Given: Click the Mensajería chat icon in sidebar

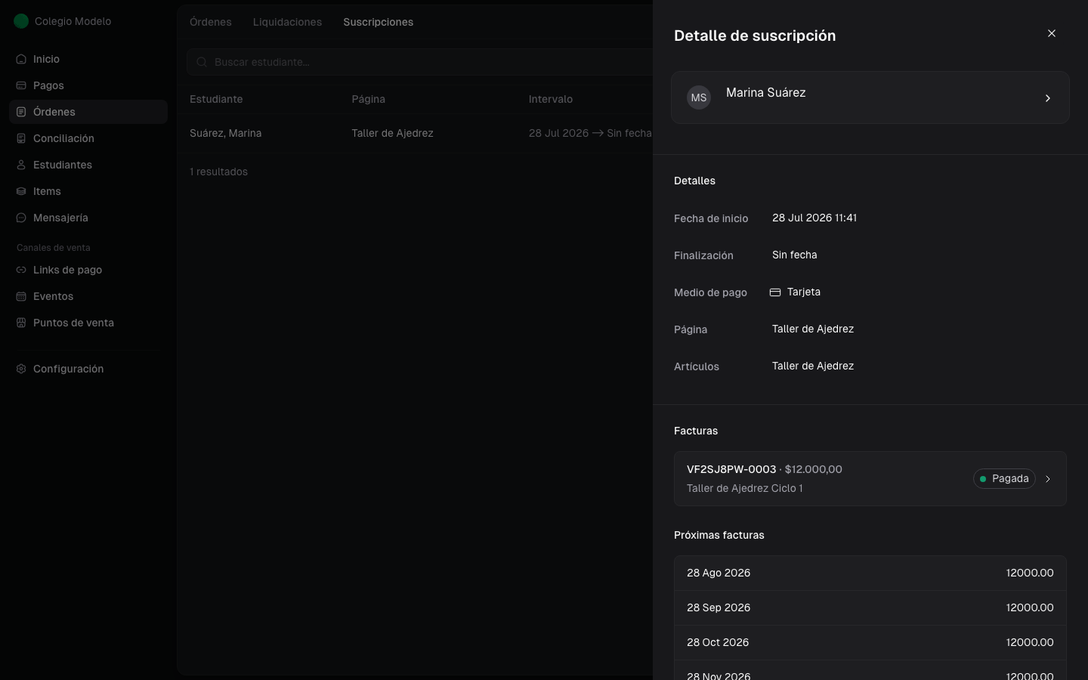Looking at the screenshot, I should click(21, 218).
